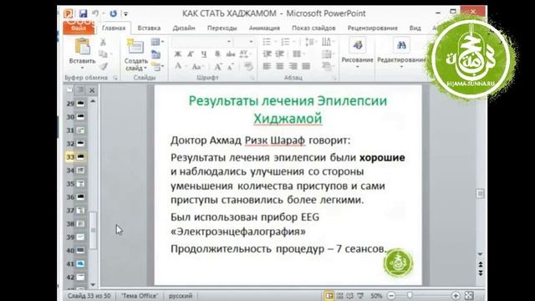The height and width of the screenshot is (301, 535).
Task: Open the font size combo box
Action: (244, 42)
